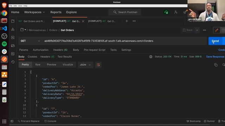Click the edit pencil icon
This screenshot has width=225, height=126.
pos(217,30)
